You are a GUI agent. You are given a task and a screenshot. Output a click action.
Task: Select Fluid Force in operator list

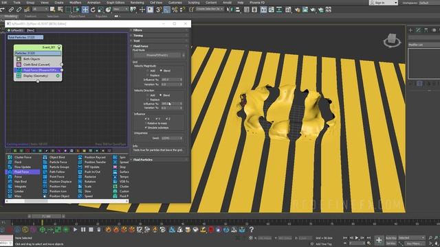23,172
